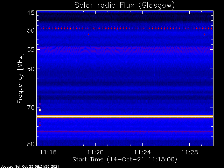Image resolution: width=224 pixels, height=168 pixels.
Task: Click the 80 frequency tick label
Action: click(x=31, y=144)
